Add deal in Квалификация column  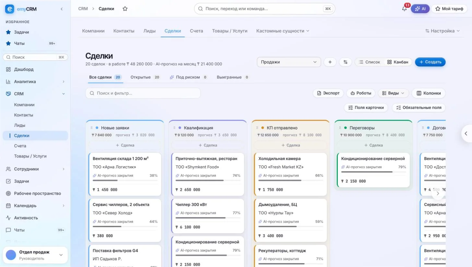click(207, 145)
